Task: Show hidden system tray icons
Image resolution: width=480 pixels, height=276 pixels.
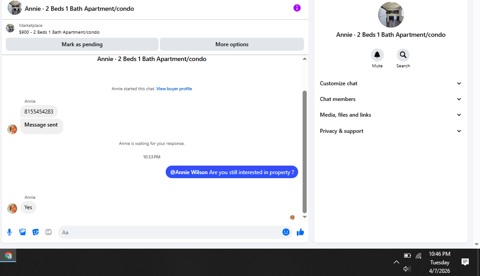Action: pyautogui.click(x=396, y=262)
